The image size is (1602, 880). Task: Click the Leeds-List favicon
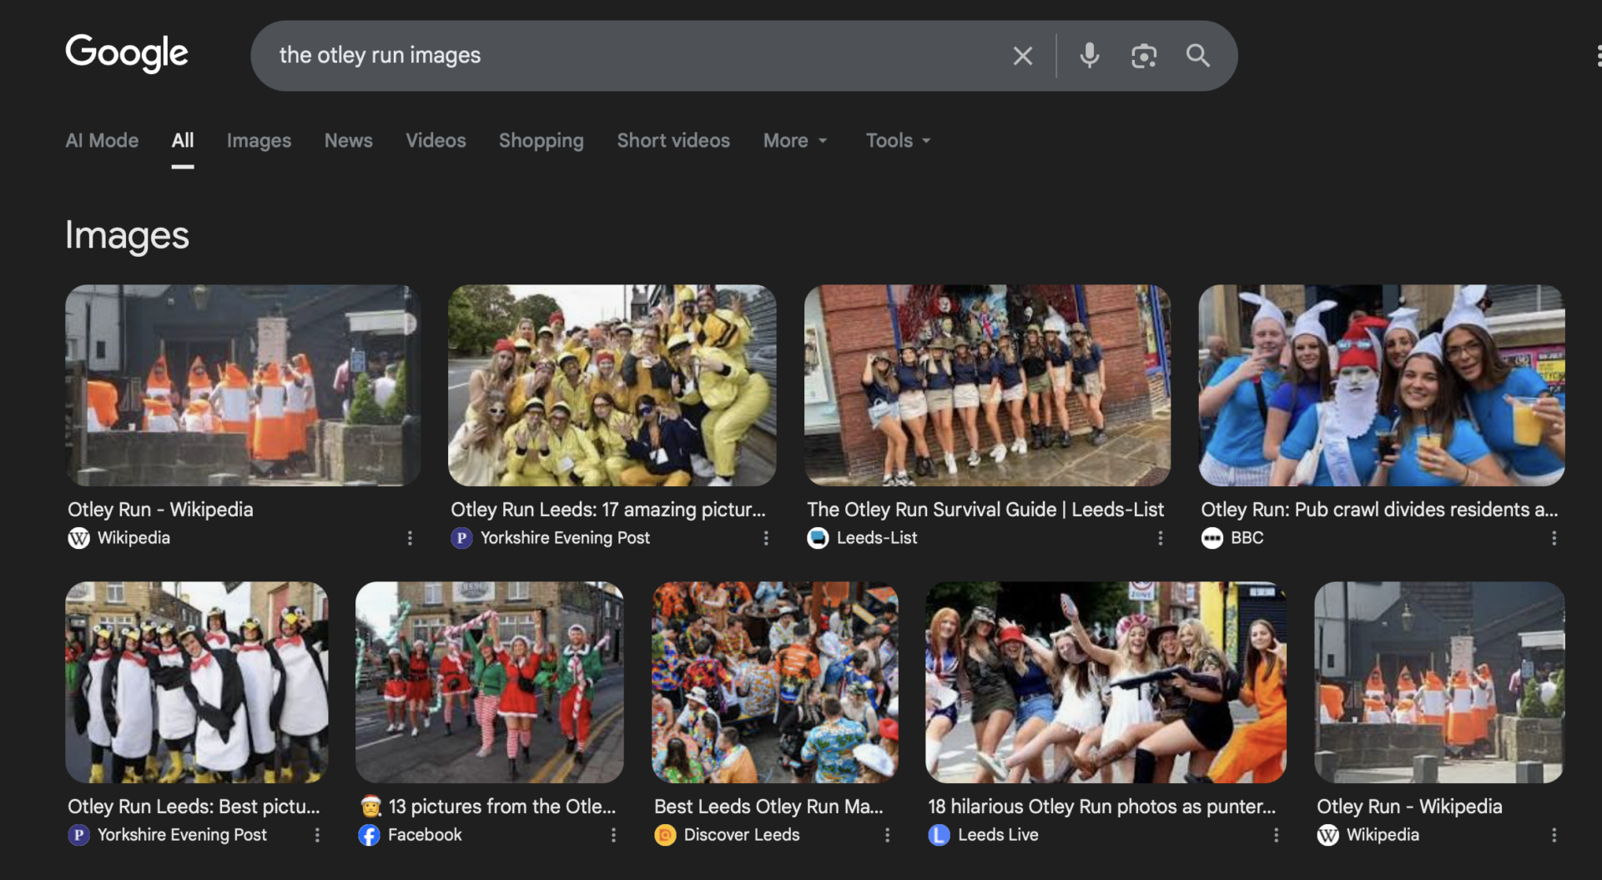tap(818, 538)
